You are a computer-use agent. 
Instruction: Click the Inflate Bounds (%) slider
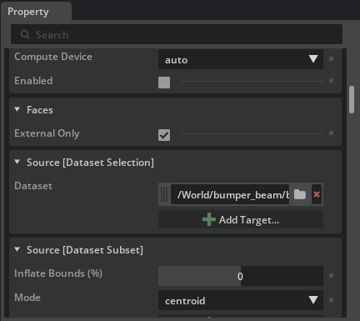click(241, 276)
